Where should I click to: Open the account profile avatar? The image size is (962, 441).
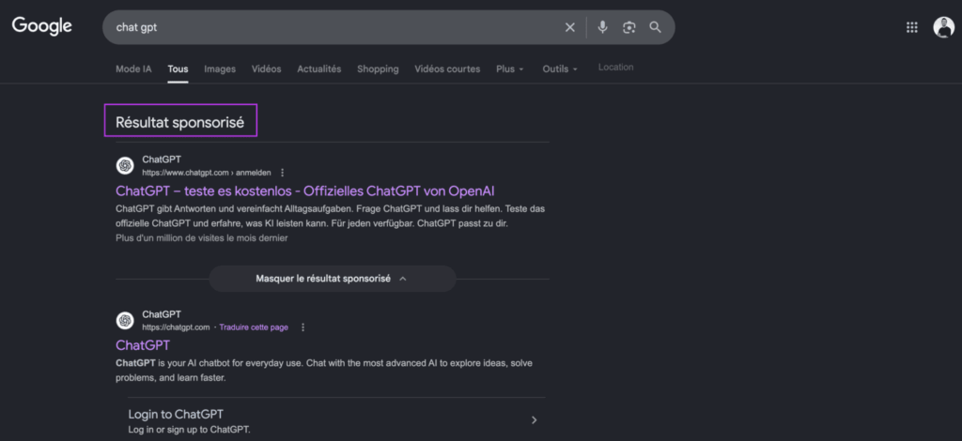point(943,27)
